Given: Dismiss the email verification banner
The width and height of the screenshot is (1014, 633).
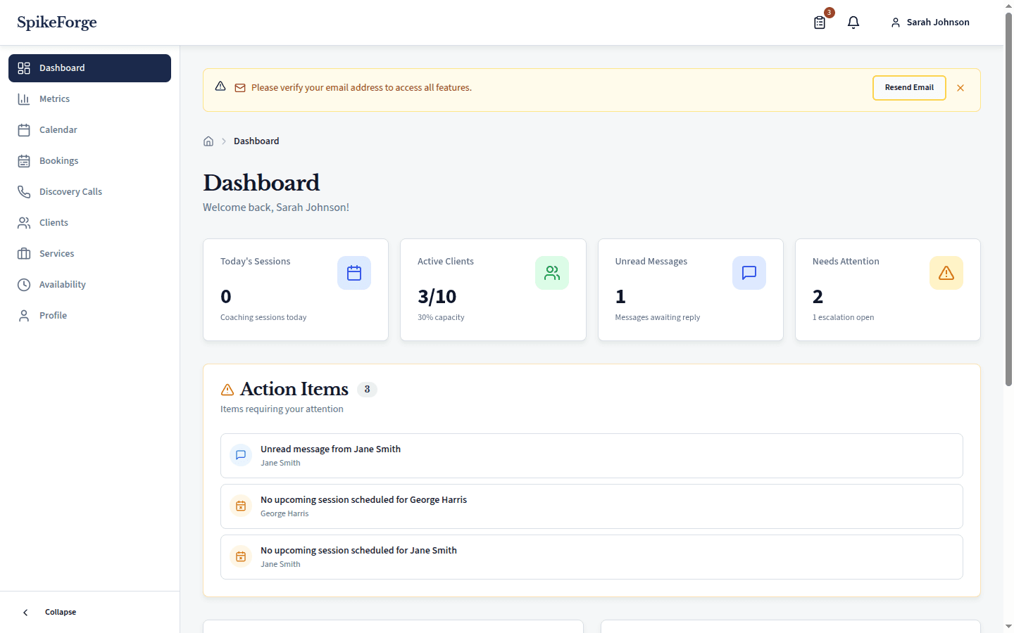Looking at the screenshot, I should (x=960, y=87).
